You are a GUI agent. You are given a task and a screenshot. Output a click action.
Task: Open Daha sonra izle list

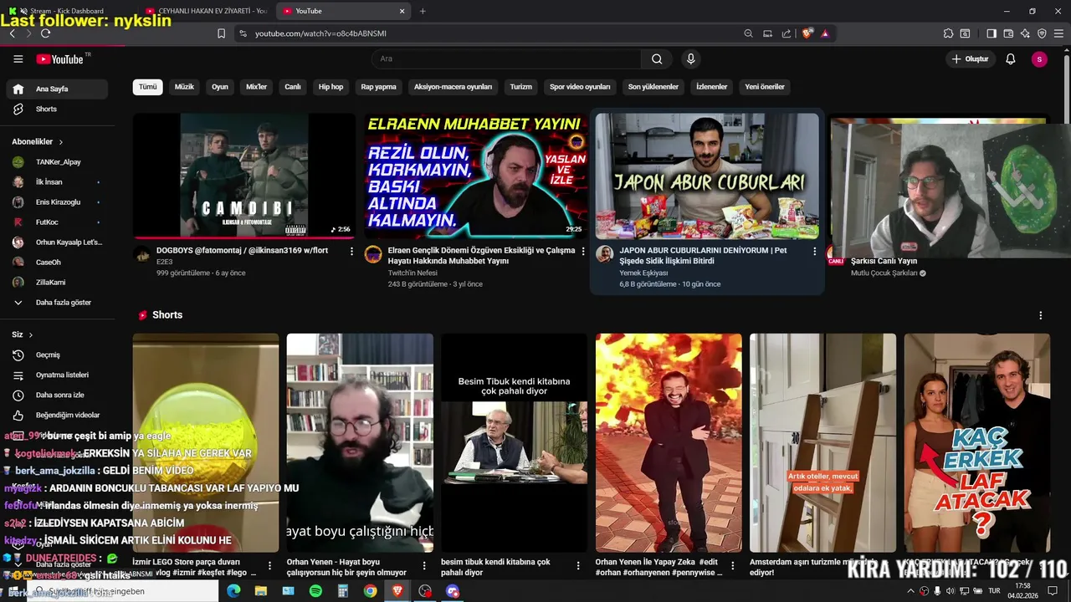click(x=55, y=395)
